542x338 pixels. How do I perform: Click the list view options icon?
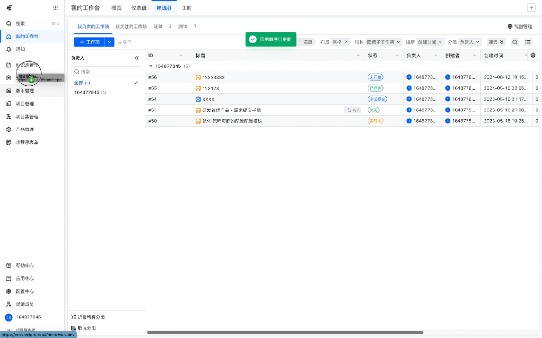coord(528,42)
